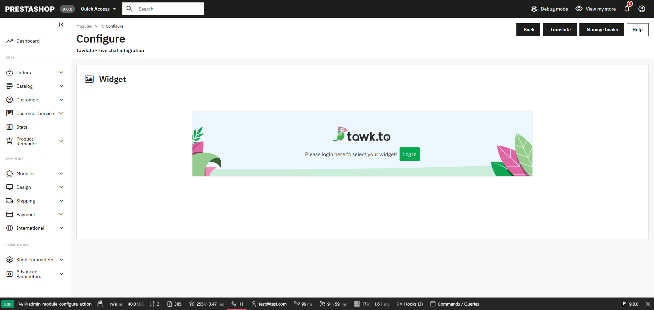
Task: Click the search magnifier icon
Action: [129, 9]
